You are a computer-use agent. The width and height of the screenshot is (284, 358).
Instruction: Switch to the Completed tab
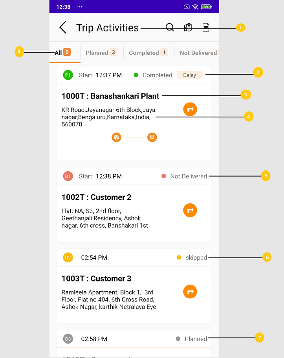148,53
